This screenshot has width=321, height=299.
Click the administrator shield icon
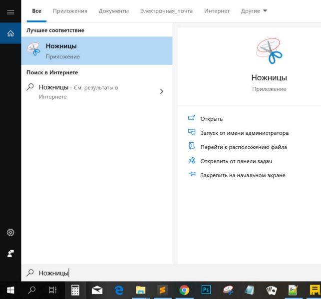point(192,132)
